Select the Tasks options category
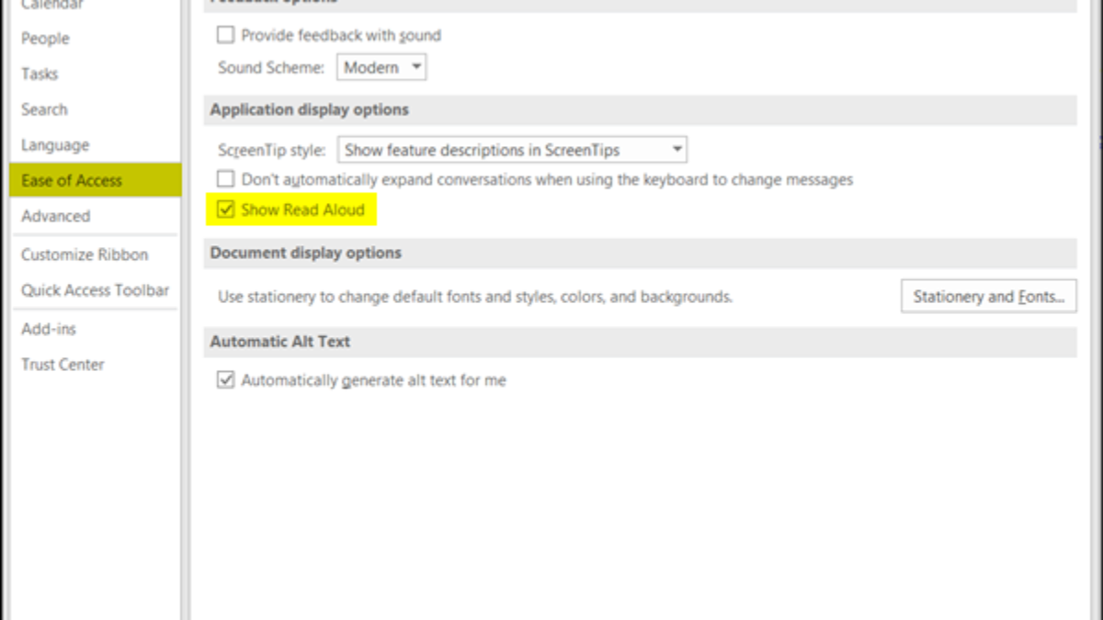Viewport: 1103px width, 620px height. (40, 73)
